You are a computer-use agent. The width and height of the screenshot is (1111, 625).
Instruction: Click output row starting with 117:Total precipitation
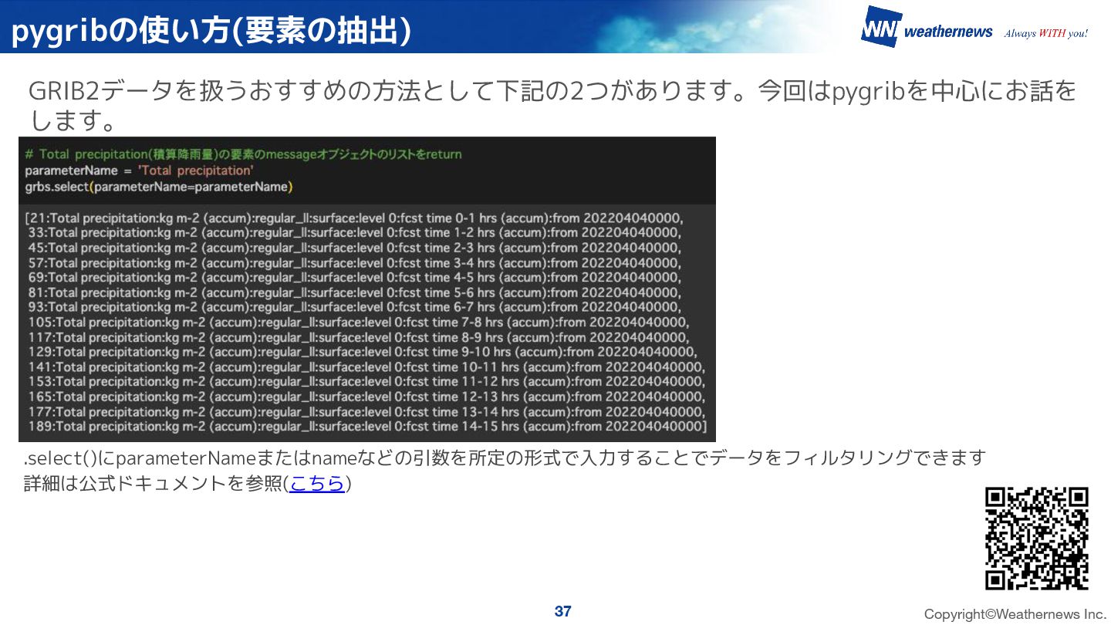pos(359,337)
